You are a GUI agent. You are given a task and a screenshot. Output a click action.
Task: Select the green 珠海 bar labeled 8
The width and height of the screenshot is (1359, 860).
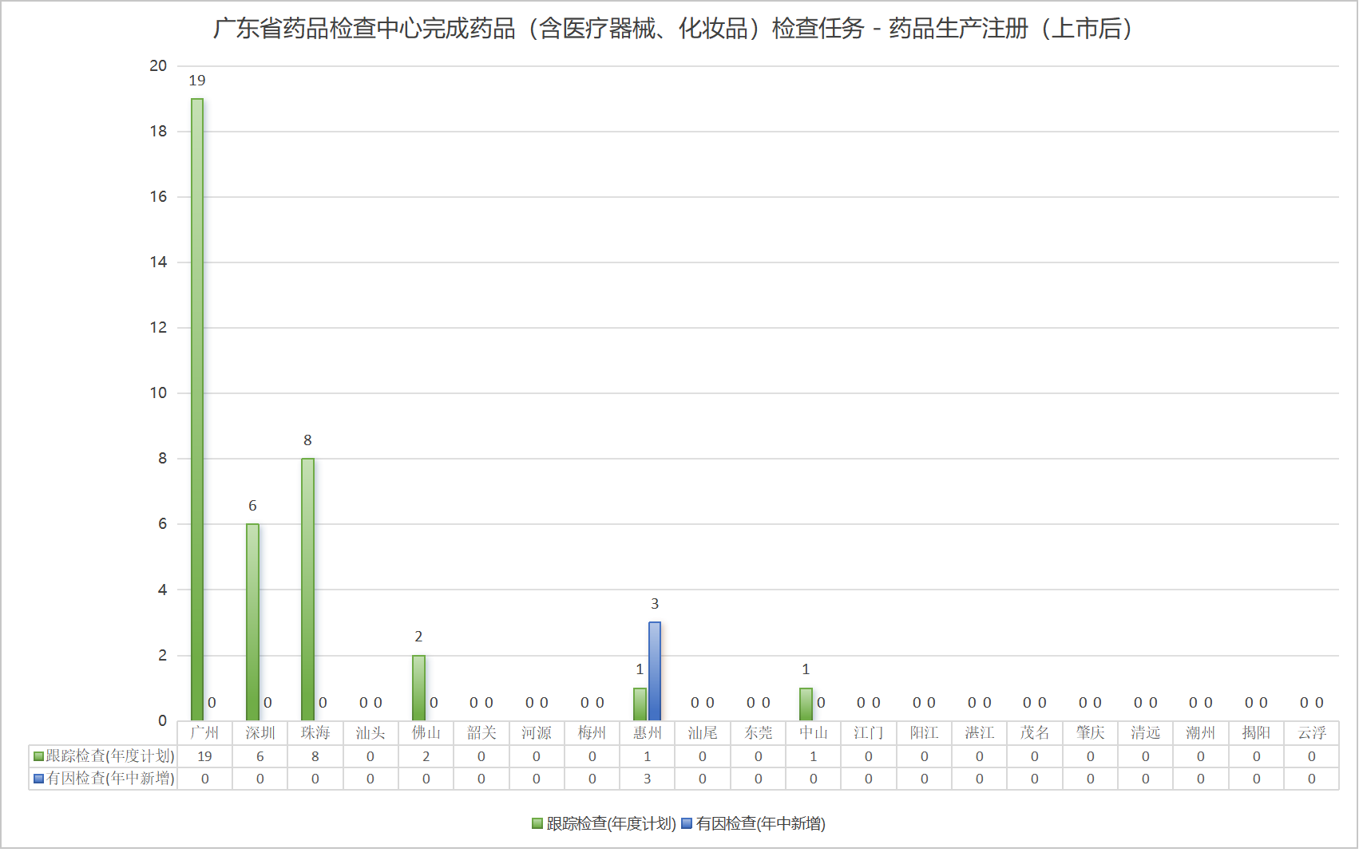pyautogui.click(x=307, y=590)
